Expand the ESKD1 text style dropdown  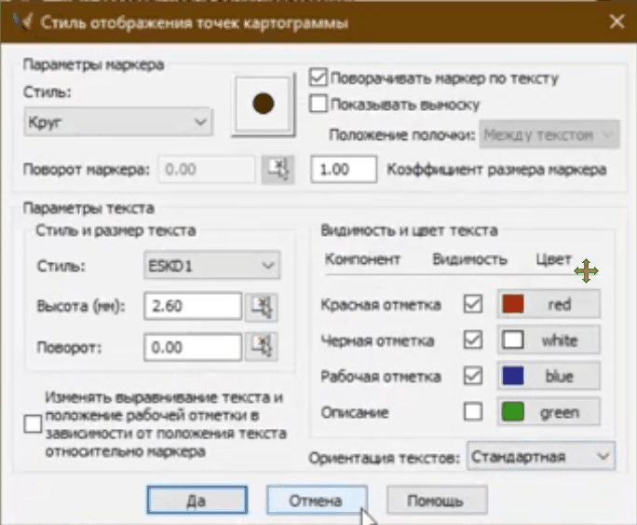pos(210,266)
